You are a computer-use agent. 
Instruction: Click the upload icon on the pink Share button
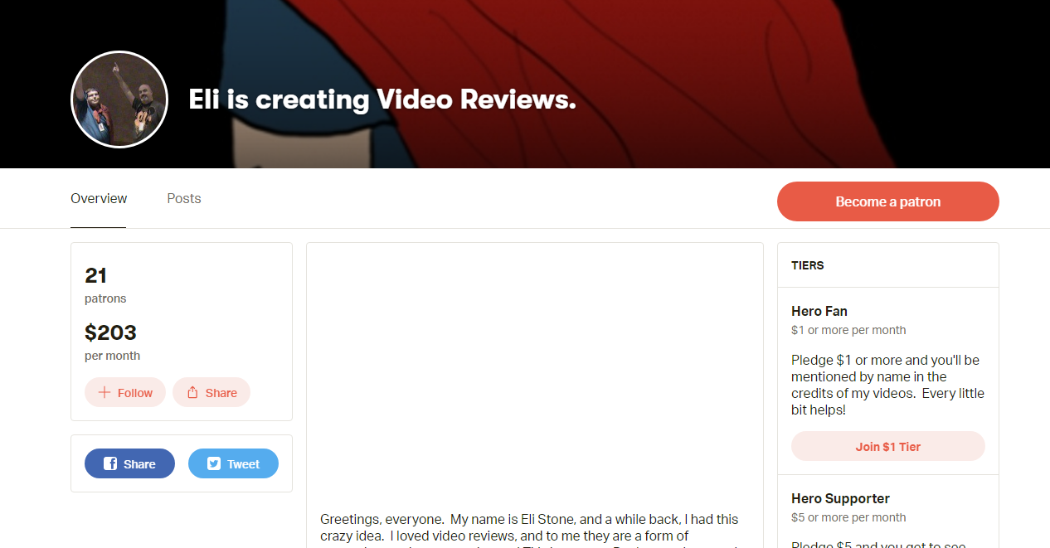tap(192, 393)
